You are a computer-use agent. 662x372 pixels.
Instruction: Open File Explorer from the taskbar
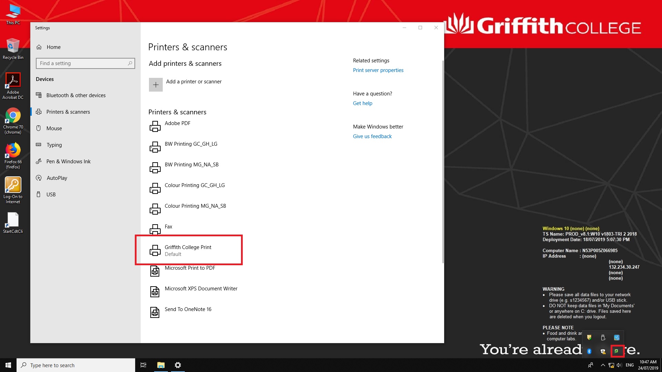161,365
